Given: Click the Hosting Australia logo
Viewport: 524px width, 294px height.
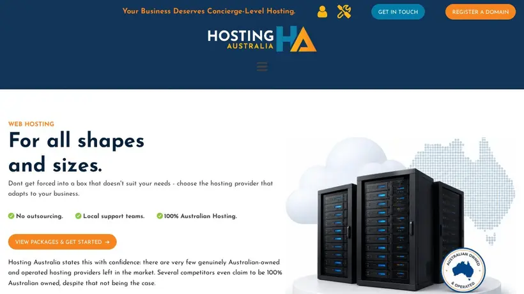Looking at the screenshot, I should [262, 39].
